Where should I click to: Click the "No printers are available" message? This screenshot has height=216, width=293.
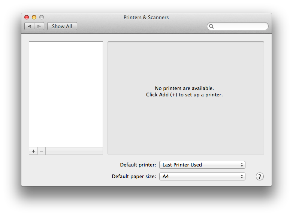coord(184,88)
